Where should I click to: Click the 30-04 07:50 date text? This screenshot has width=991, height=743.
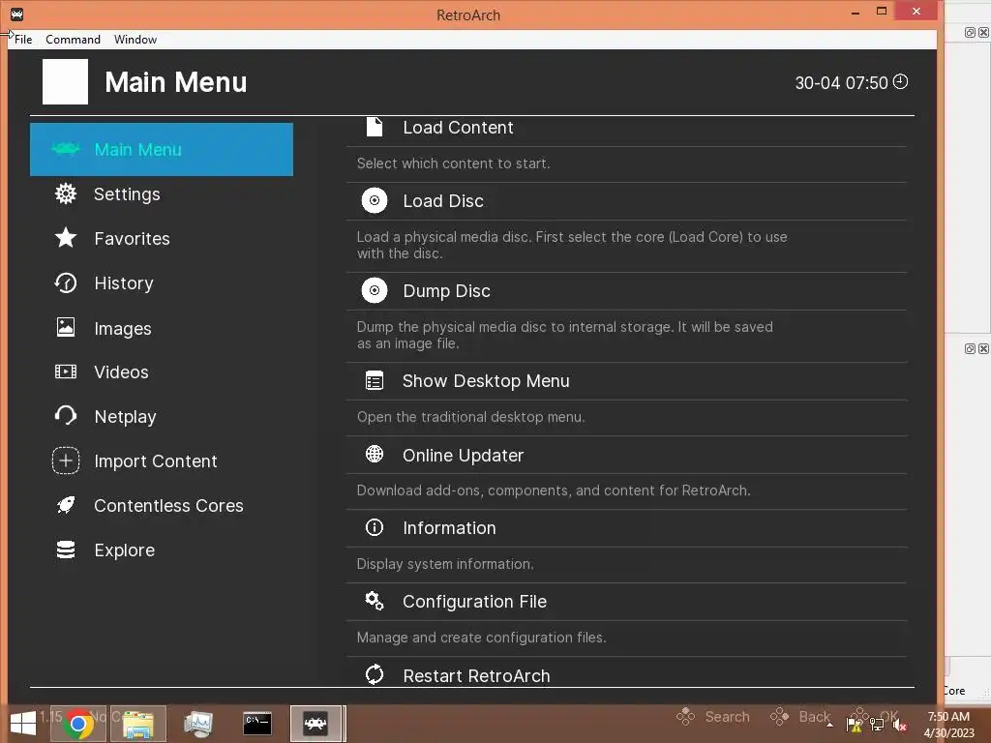841,83
